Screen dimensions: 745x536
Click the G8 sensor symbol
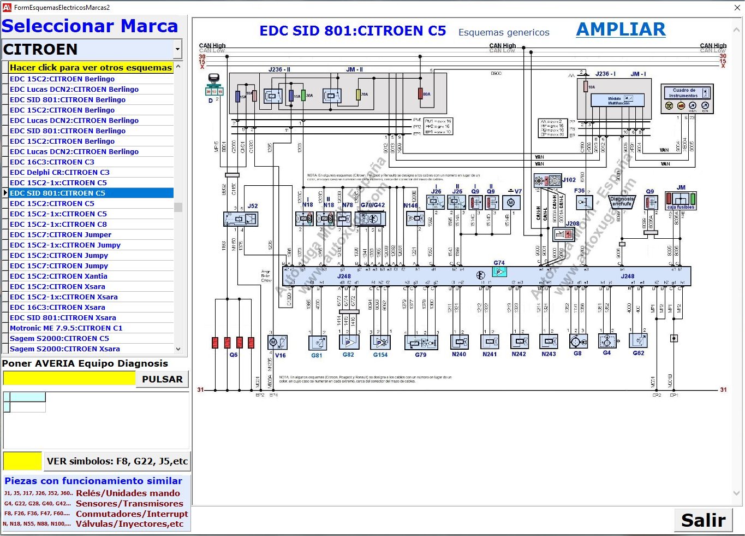(578, 341)
